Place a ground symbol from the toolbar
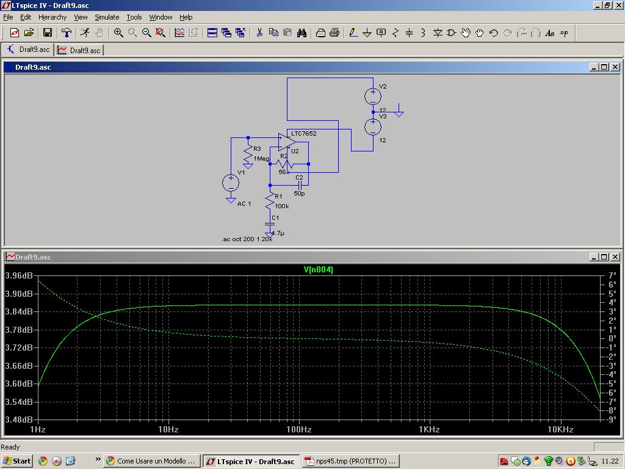 point(367,33)
